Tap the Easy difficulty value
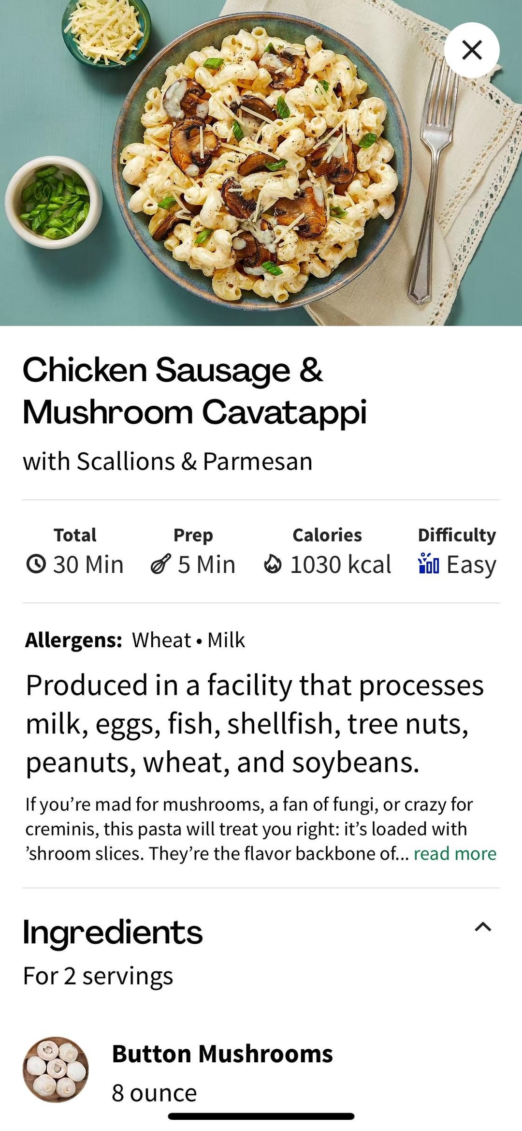The width and height of the screenshot is (522, 1131). (471, 565)
